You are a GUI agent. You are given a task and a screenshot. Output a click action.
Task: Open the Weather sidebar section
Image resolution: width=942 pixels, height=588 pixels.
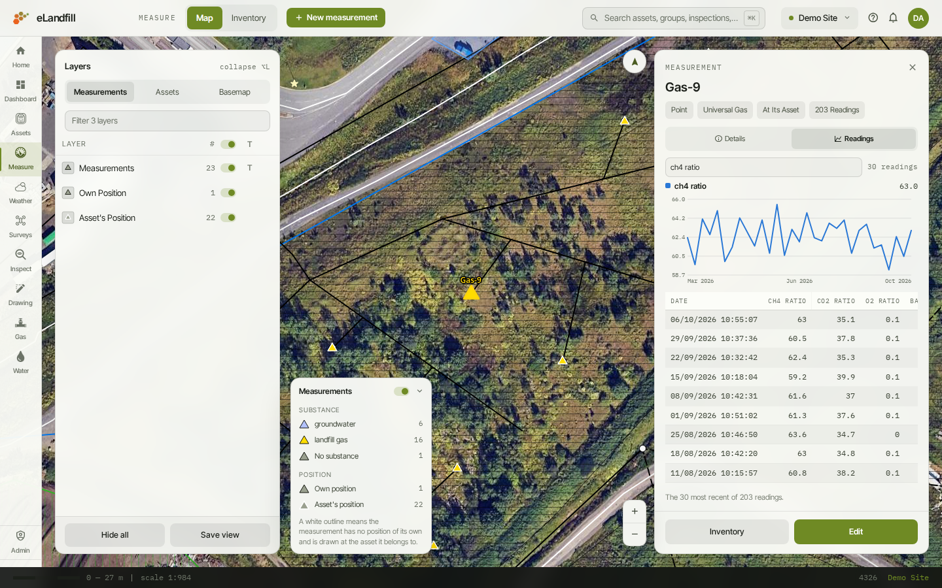click(x=21, y=193)
